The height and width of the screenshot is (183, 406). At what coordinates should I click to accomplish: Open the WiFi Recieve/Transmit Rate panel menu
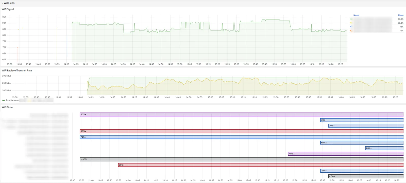[17, 70]
